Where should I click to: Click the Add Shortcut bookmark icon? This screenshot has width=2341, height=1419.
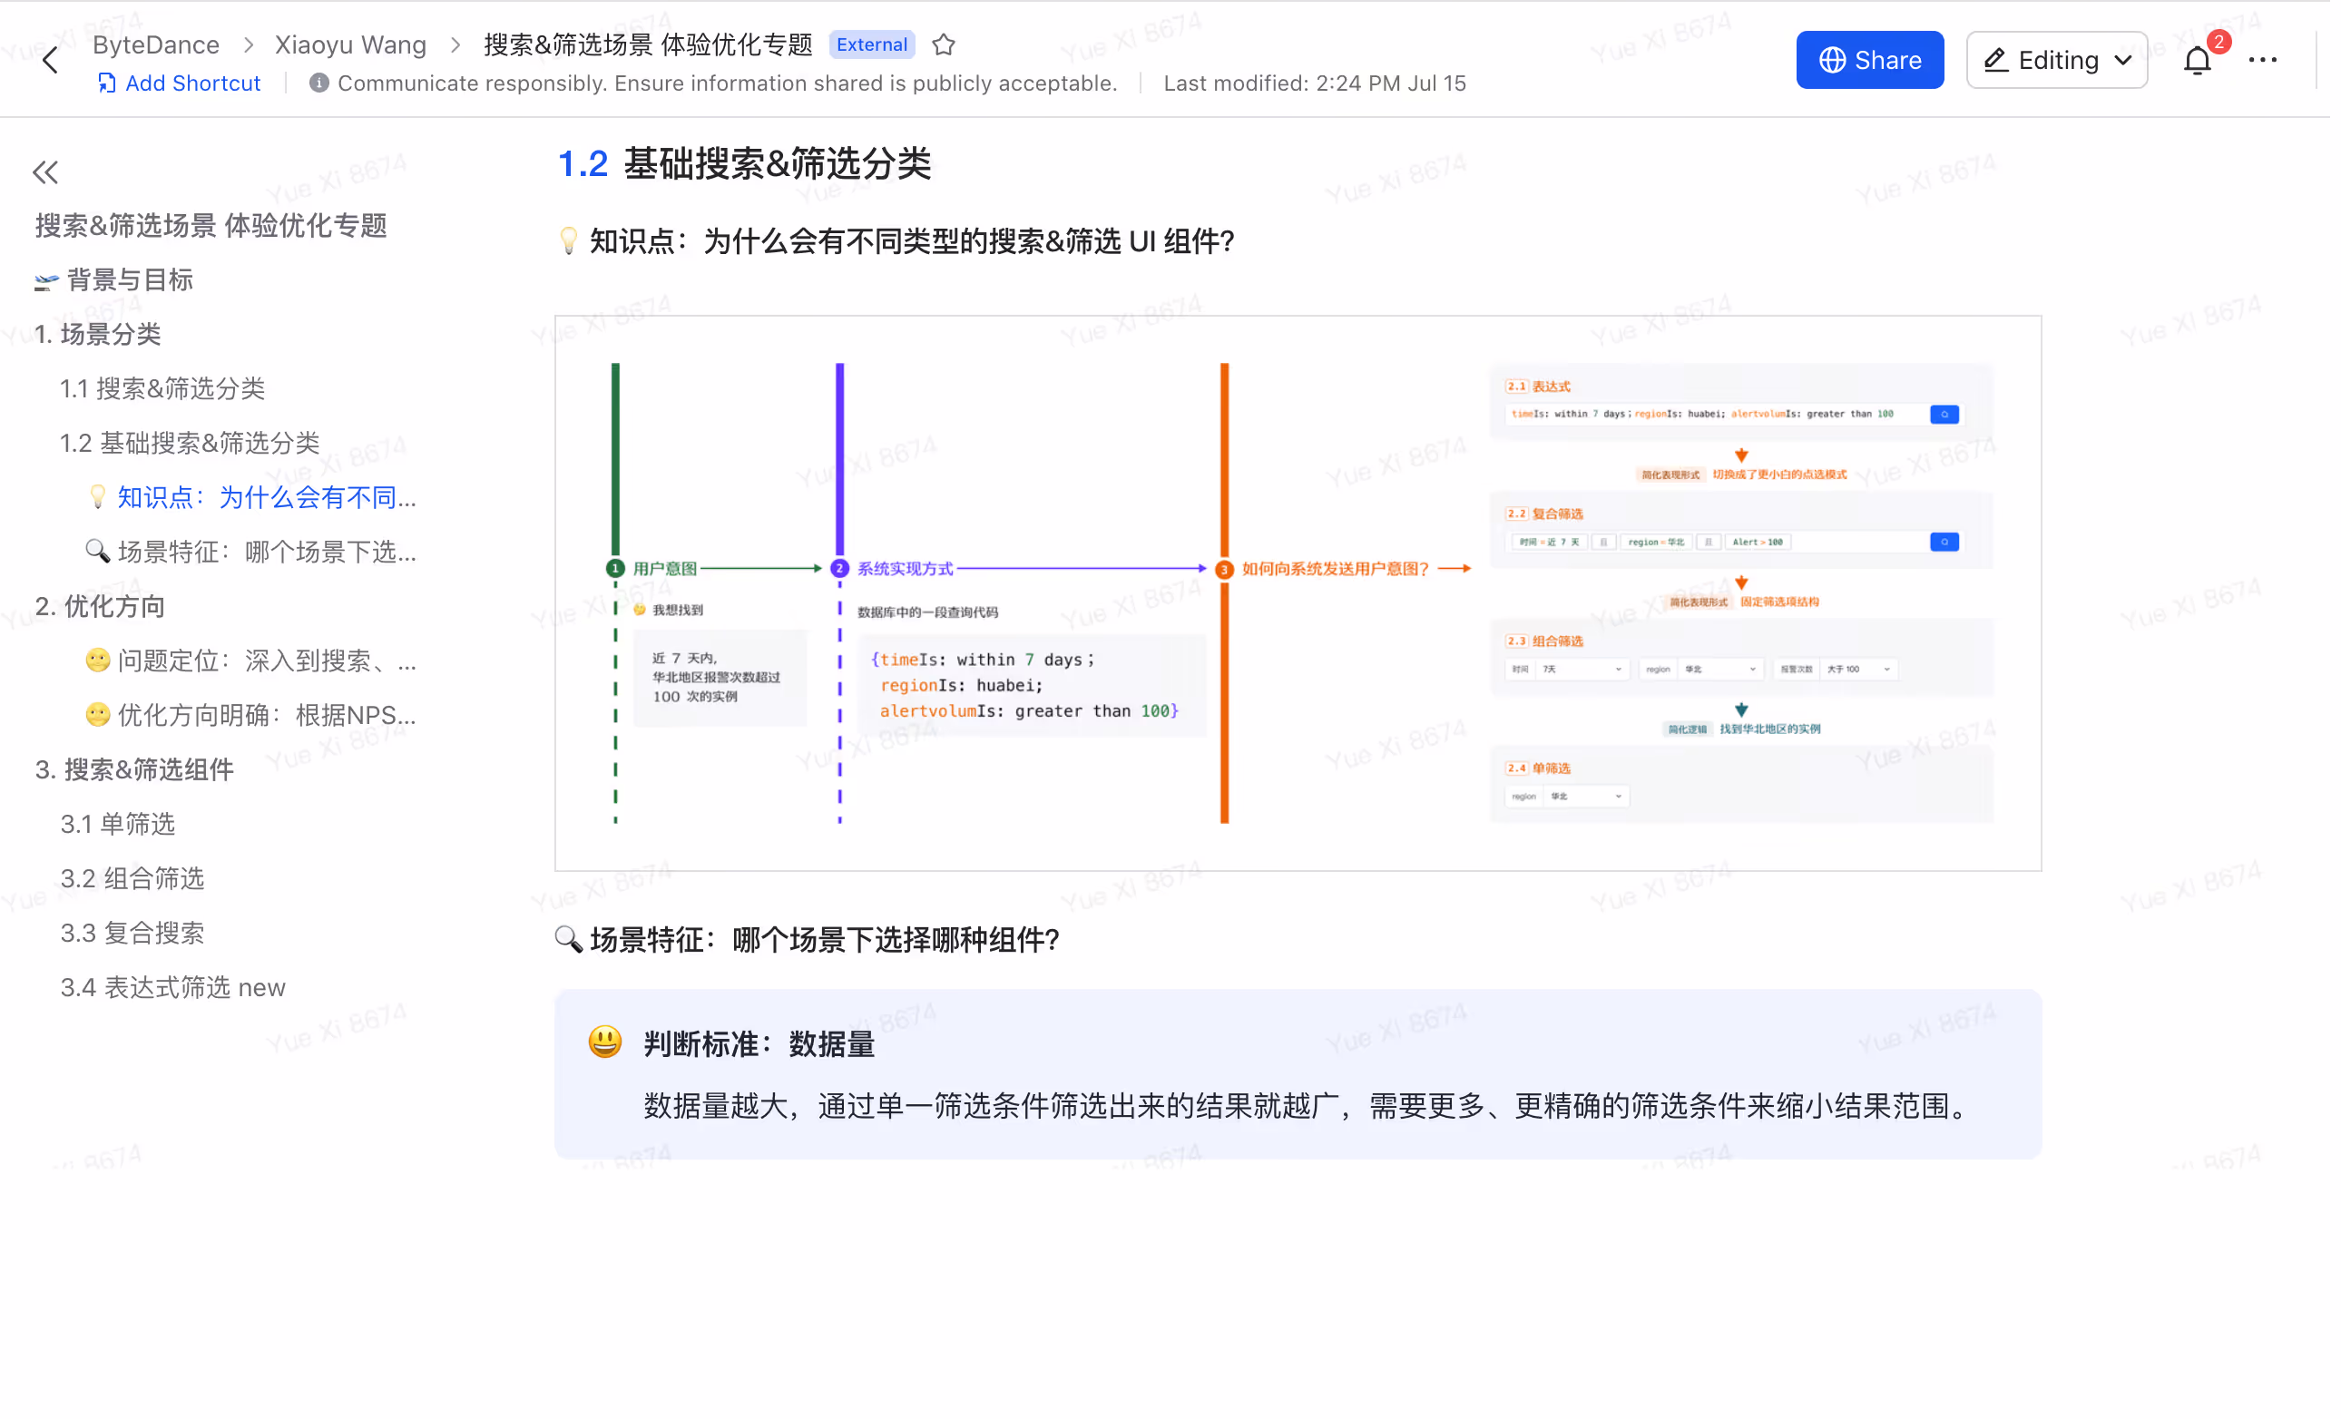(x=107, y=83)
